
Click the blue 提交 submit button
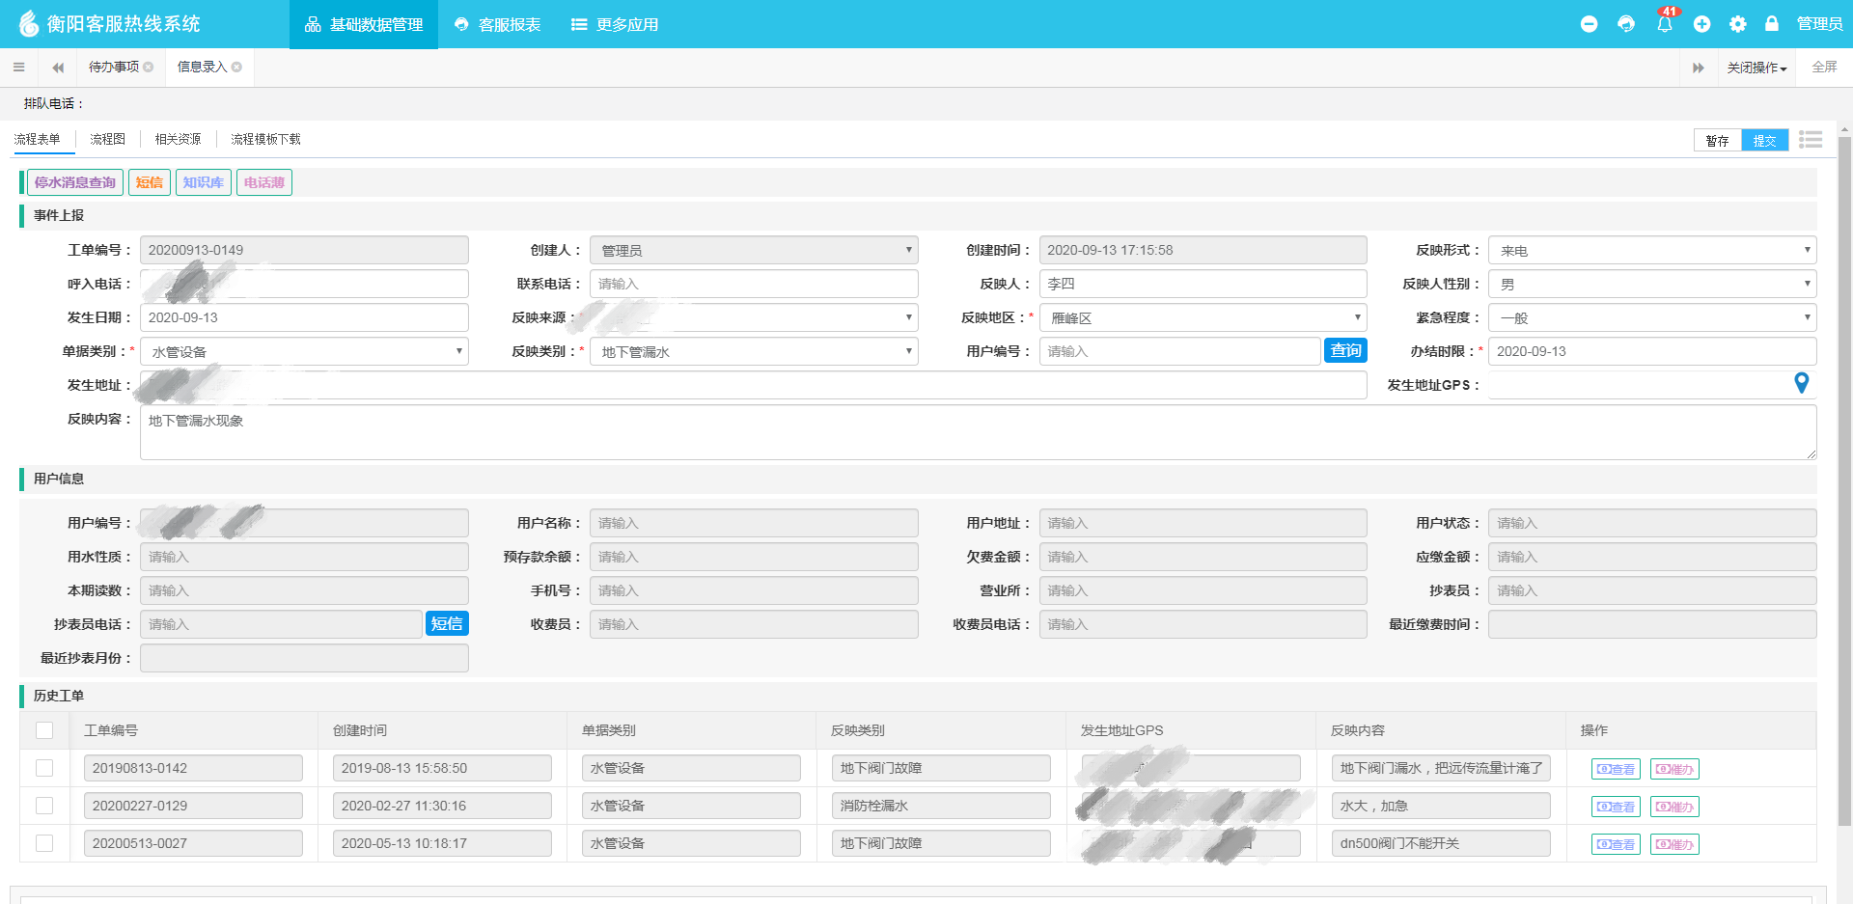click(x=1764, y=141)
